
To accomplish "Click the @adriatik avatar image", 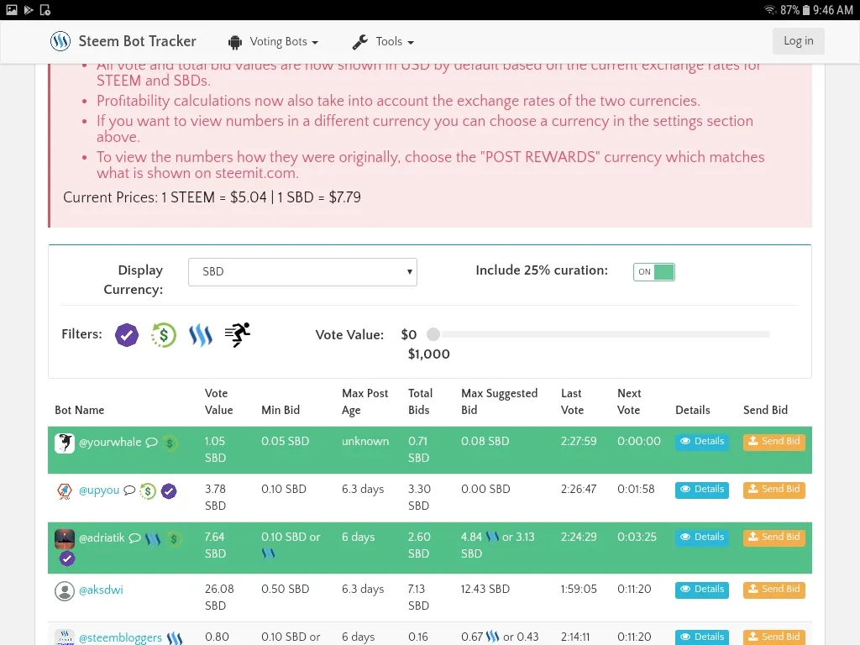I will [x=64, y=539].
